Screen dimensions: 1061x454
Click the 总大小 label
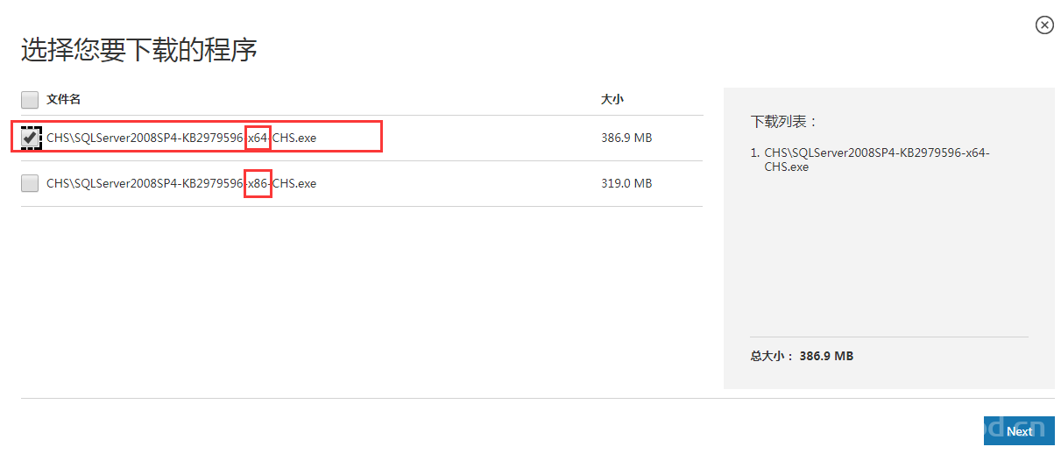click(771, 356)
